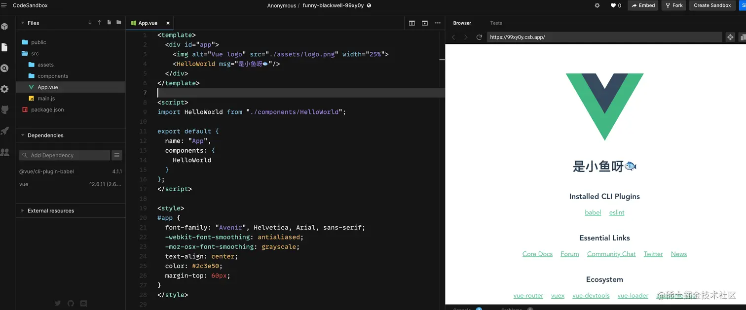Fork this sandbox
The image size is (746, 310).
[673, 5]
